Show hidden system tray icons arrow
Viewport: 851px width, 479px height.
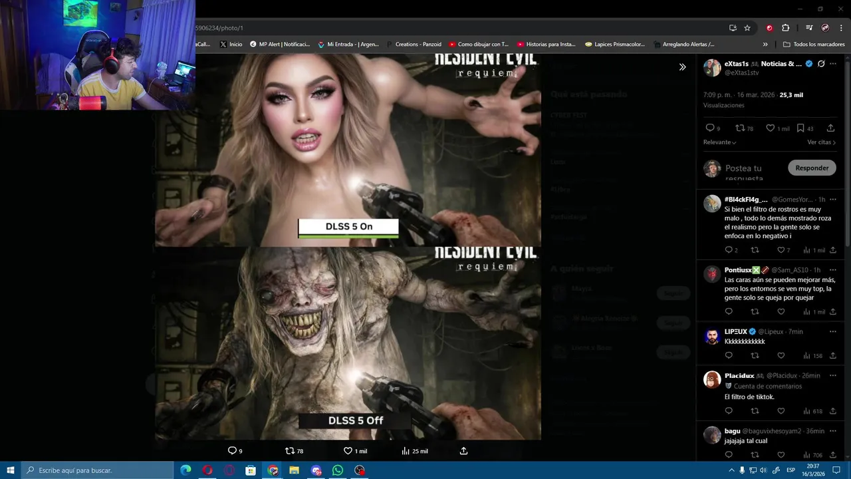731,470
